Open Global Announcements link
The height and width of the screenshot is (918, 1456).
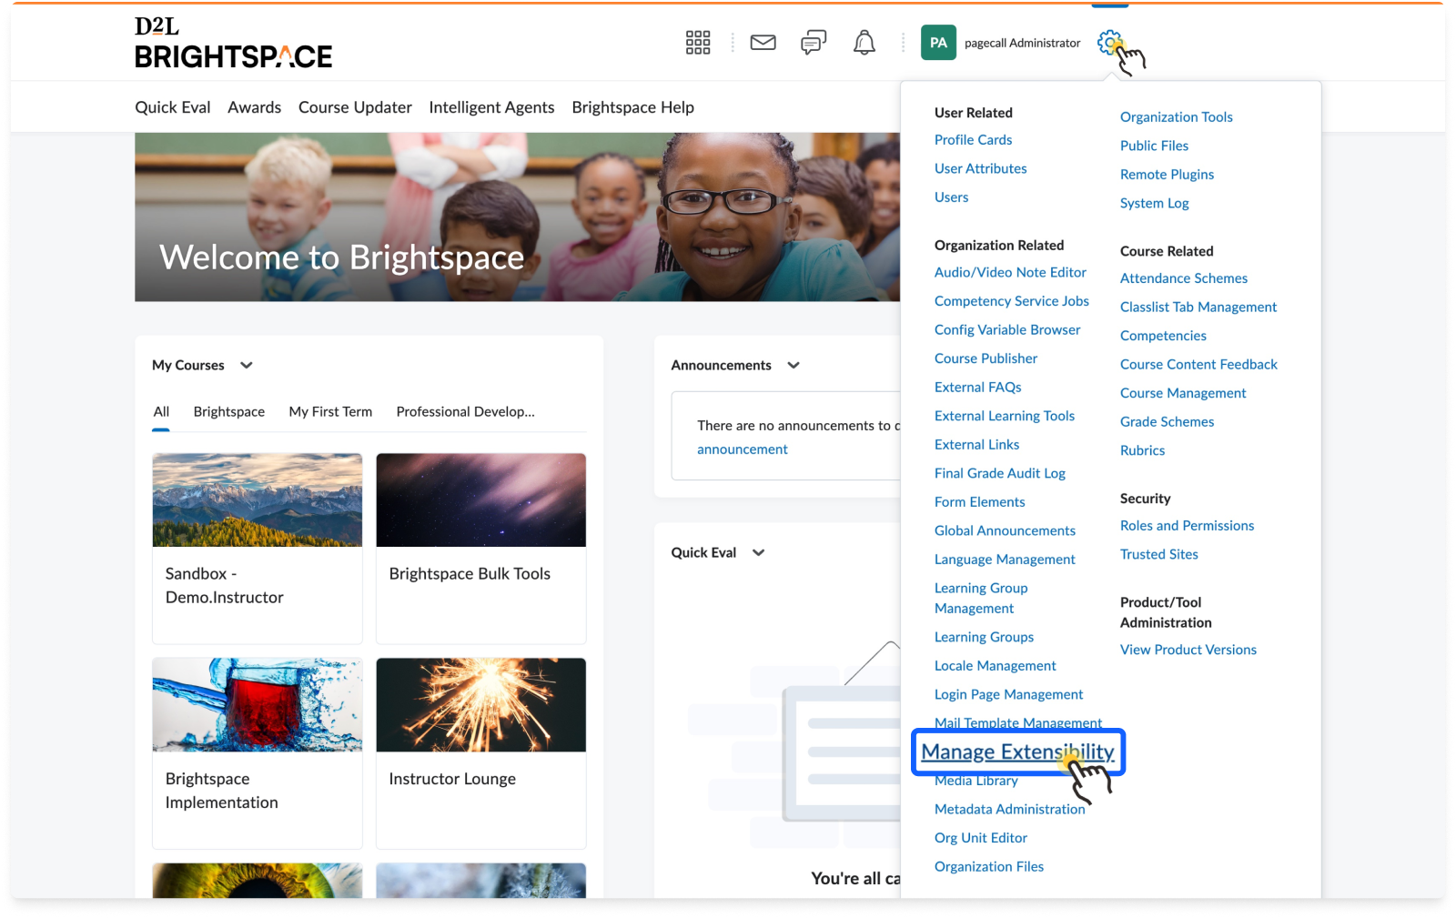click(1005, 531)
